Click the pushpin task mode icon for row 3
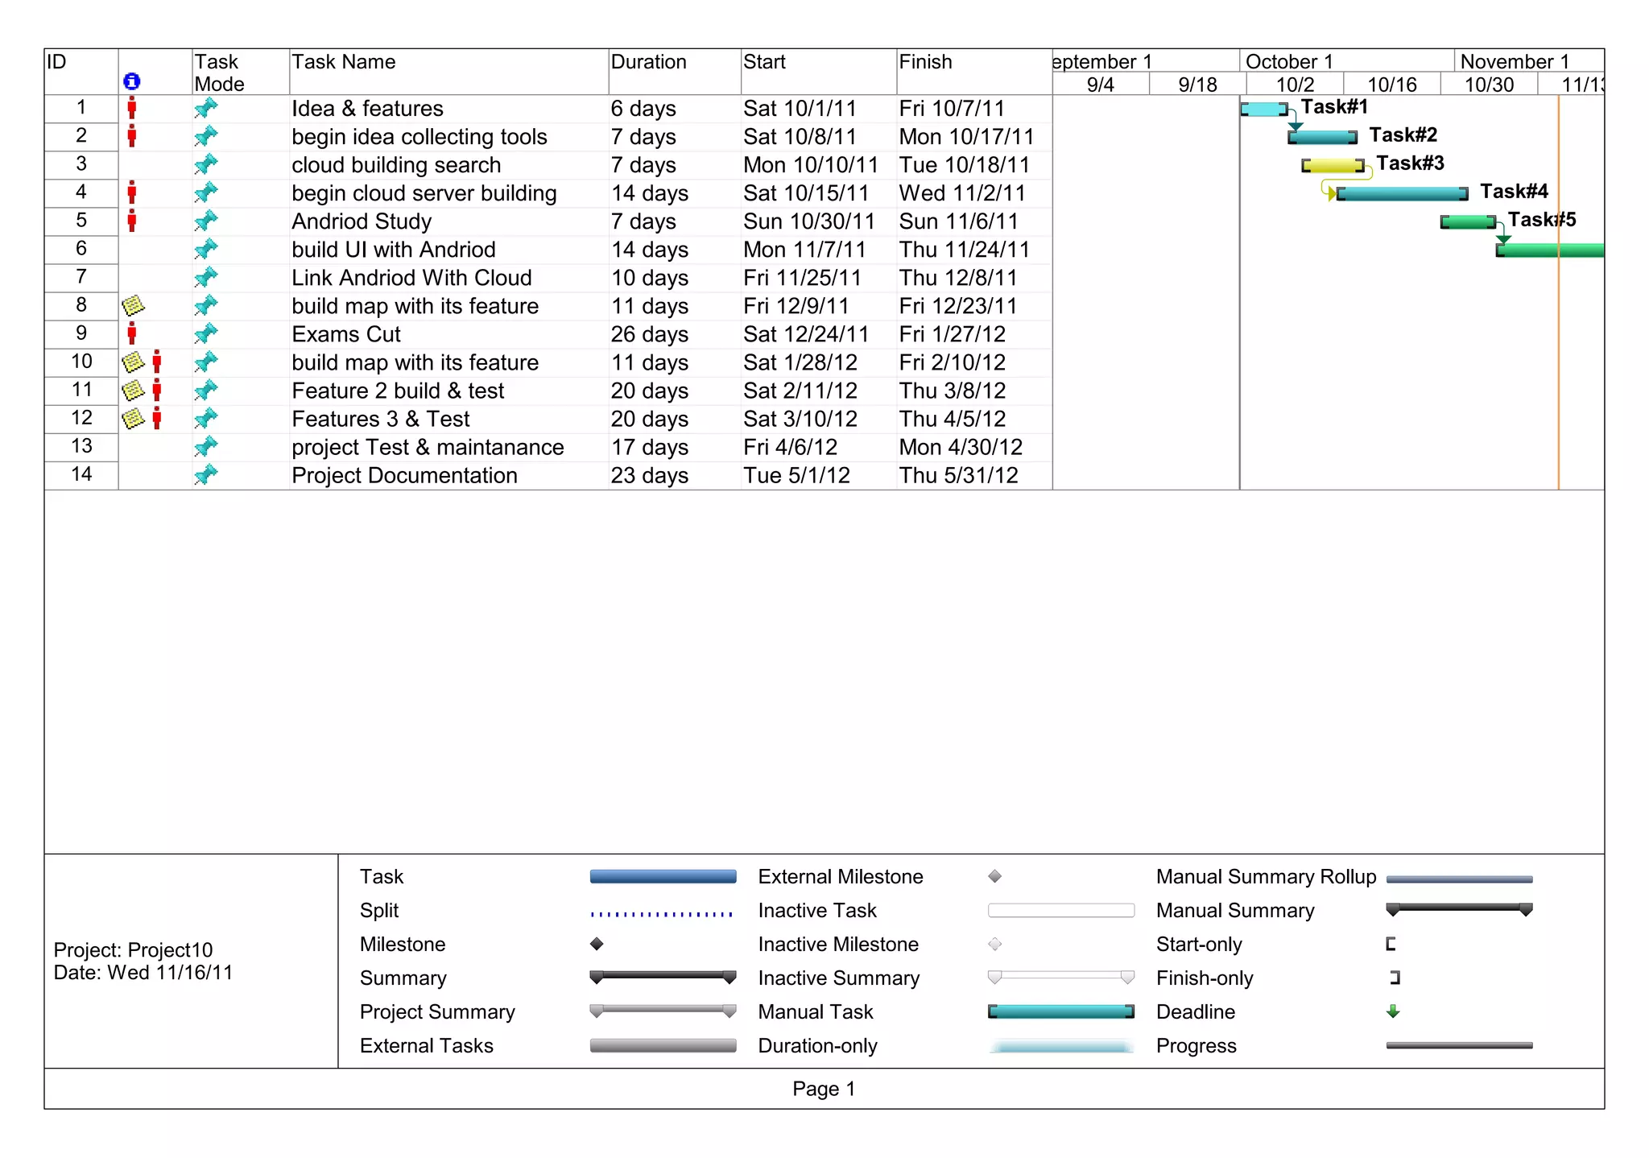 pyautogui.click(x=206, y=164)
